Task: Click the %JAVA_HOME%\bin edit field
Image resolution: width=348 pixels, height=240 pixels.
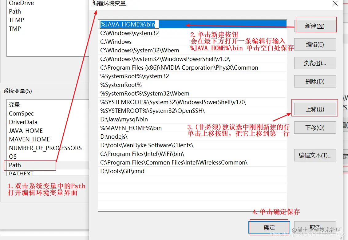Action: (129, 24)
